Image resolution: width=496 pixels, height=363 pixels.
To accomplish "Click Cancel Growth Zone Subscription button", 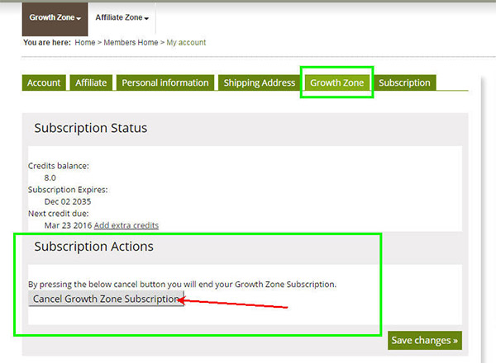I will [x=107, y=299].
